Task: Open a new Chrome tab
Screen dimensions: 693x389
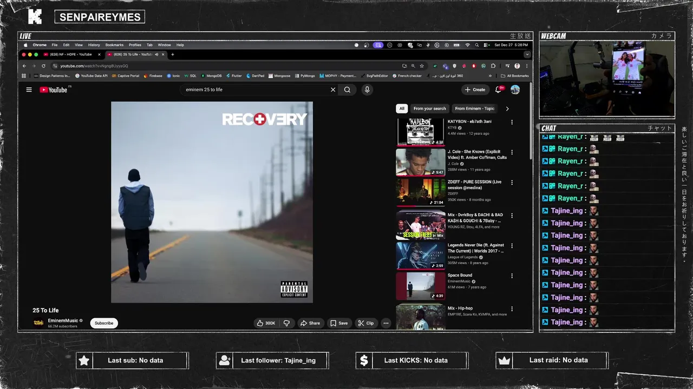Action: [x=173, y=55]
